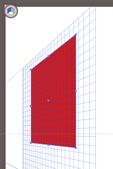Click the center point of red shape

(x=48, y=100)
